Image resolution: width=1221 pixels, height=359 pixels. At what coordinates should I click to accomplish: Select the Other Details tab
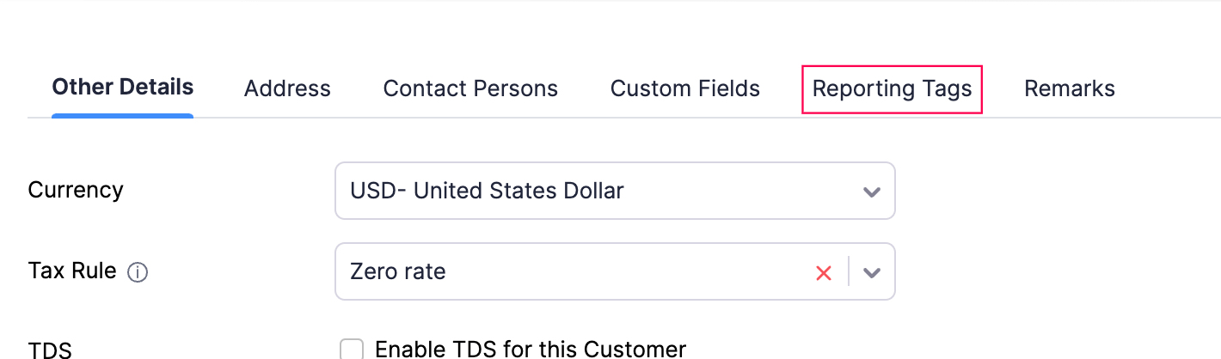point(122,88)
